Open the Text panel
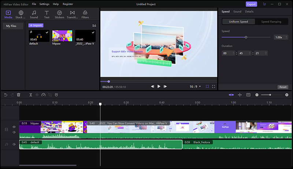The image size is (293, 169). 47,15
